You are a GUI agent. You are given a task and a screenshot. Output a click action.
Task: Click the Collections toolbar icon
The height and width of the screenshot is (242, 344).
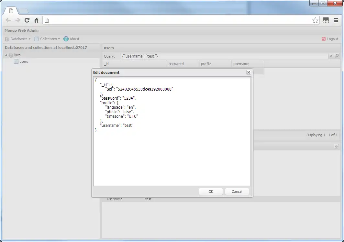(x=37, y=39)
